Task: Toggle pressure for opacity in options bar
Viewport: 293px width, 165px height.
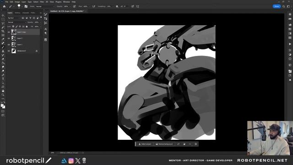Action: 74,6
